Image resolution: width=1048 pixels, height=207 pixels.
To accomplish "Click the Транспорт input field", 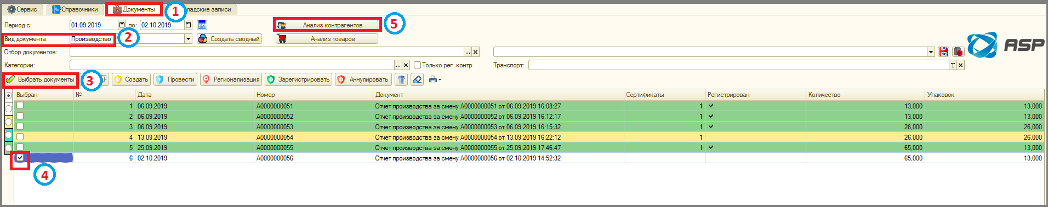I will pyautogui.click(x=739, y=65).
